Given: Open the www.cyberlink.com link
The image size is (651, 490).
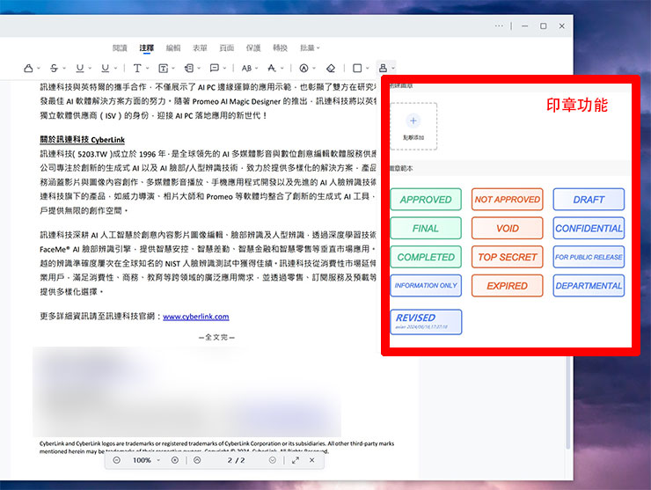Looking at the screenshot, I should point(196,317).
